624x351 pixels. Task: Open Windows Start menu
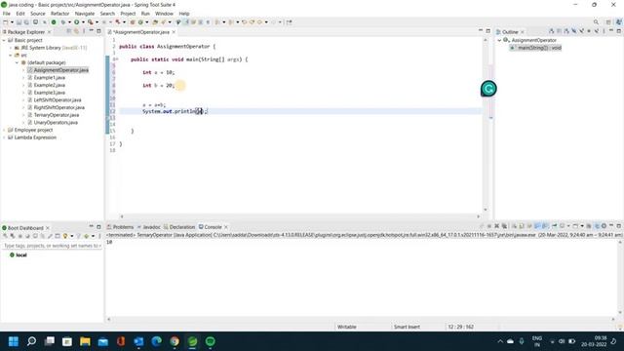[14, 341]
